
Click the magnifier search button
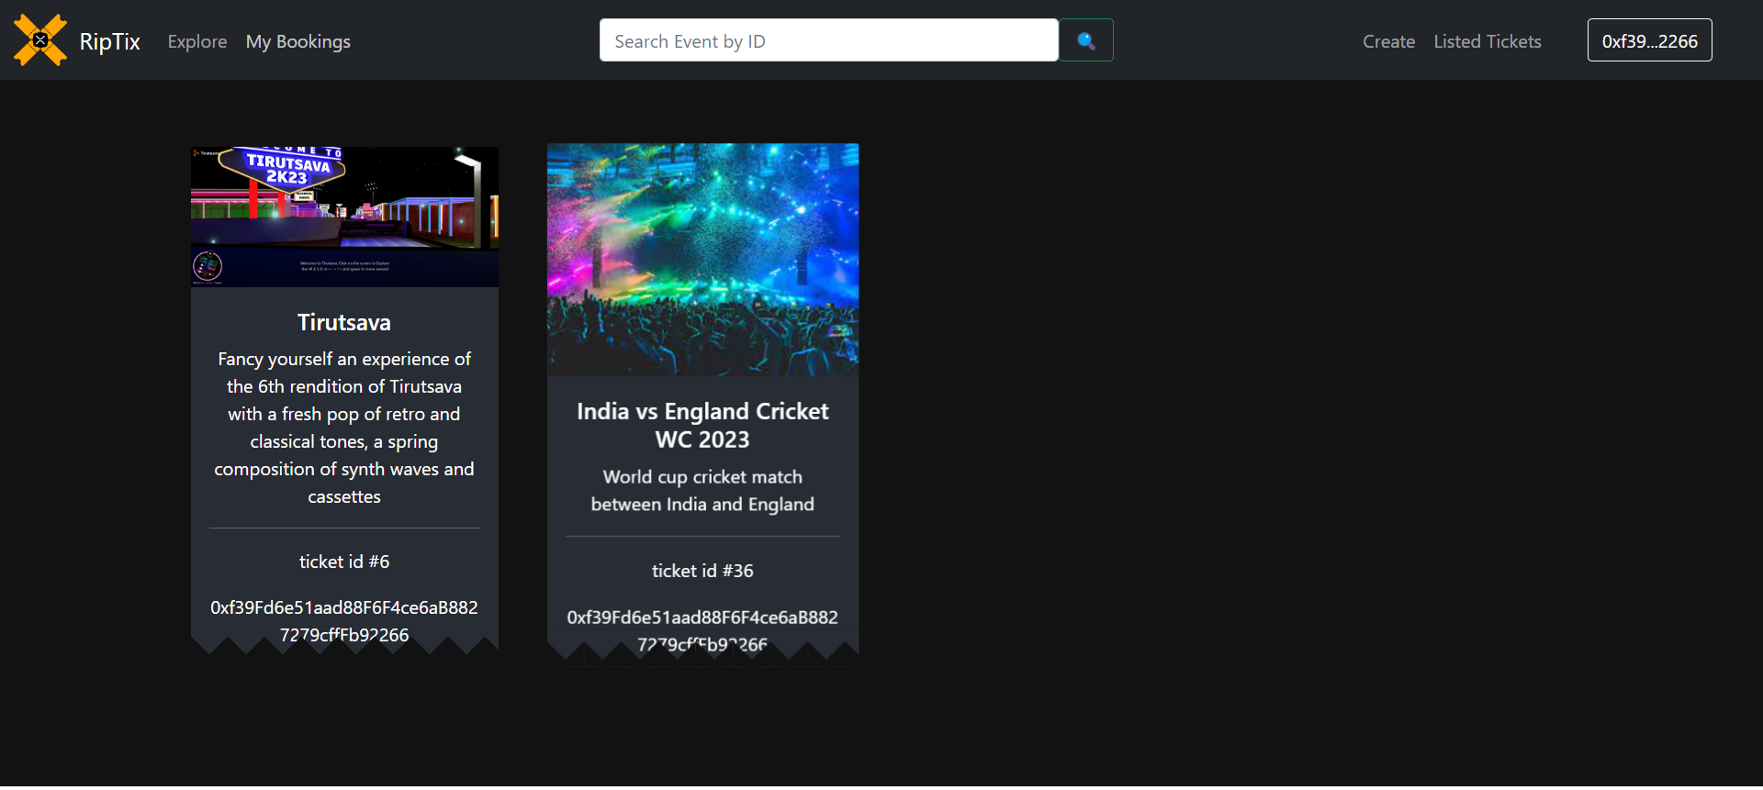(1086, 40)
